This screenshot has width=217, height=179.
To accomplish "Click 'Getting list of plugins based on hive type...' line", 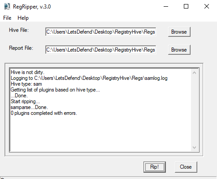I will pos(55,90).
